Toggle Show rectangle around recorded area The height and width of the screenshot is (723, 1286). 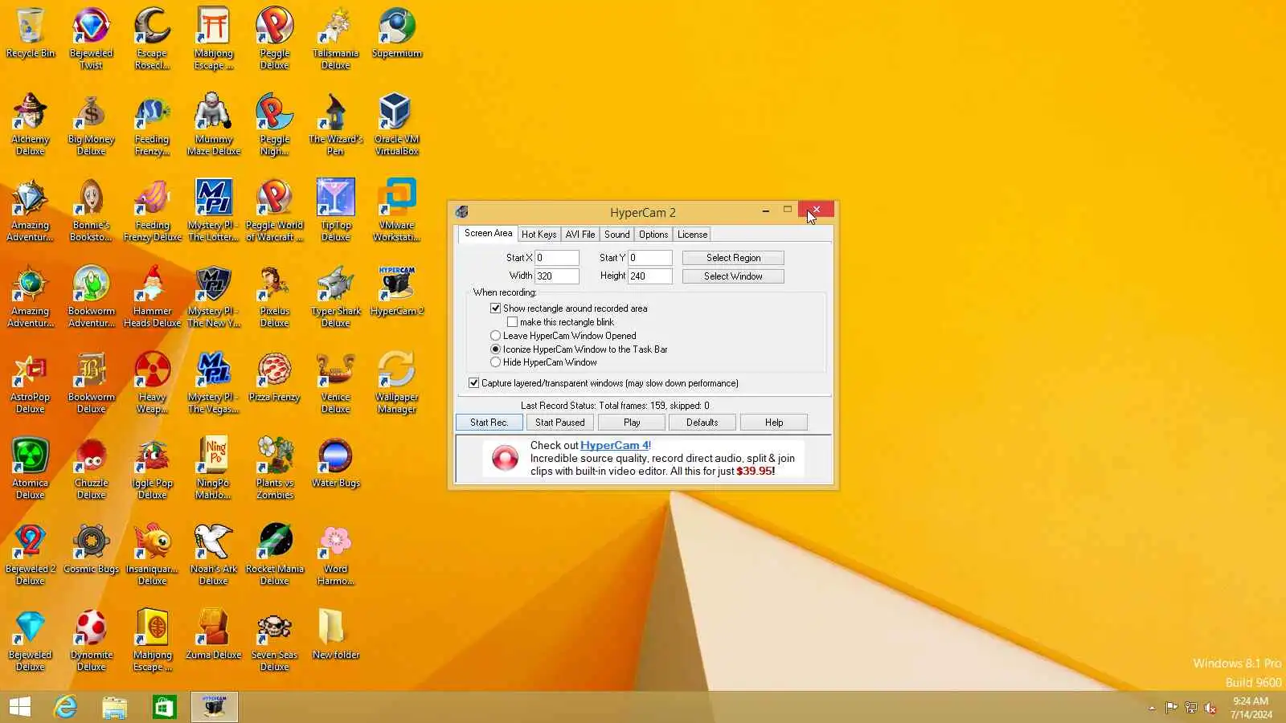tap(496, 308)
